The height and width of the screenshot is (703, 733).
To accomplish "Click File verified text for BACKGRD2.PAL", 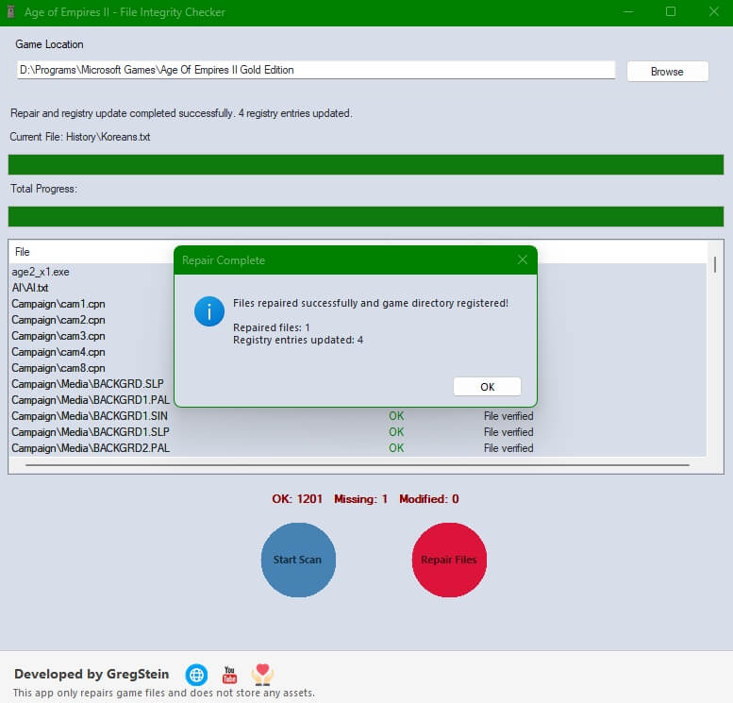I will 508,448.
